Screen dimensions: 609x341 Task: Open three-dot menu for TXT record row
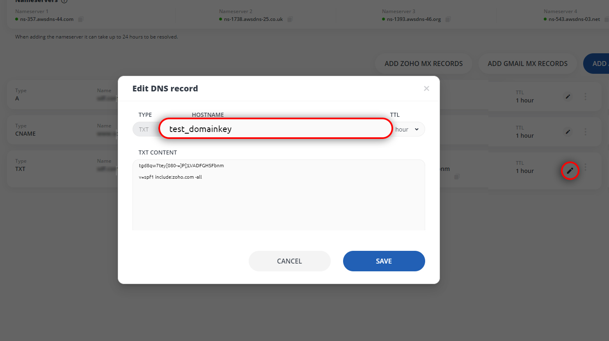pyautogui.click(x=586, y=167)
